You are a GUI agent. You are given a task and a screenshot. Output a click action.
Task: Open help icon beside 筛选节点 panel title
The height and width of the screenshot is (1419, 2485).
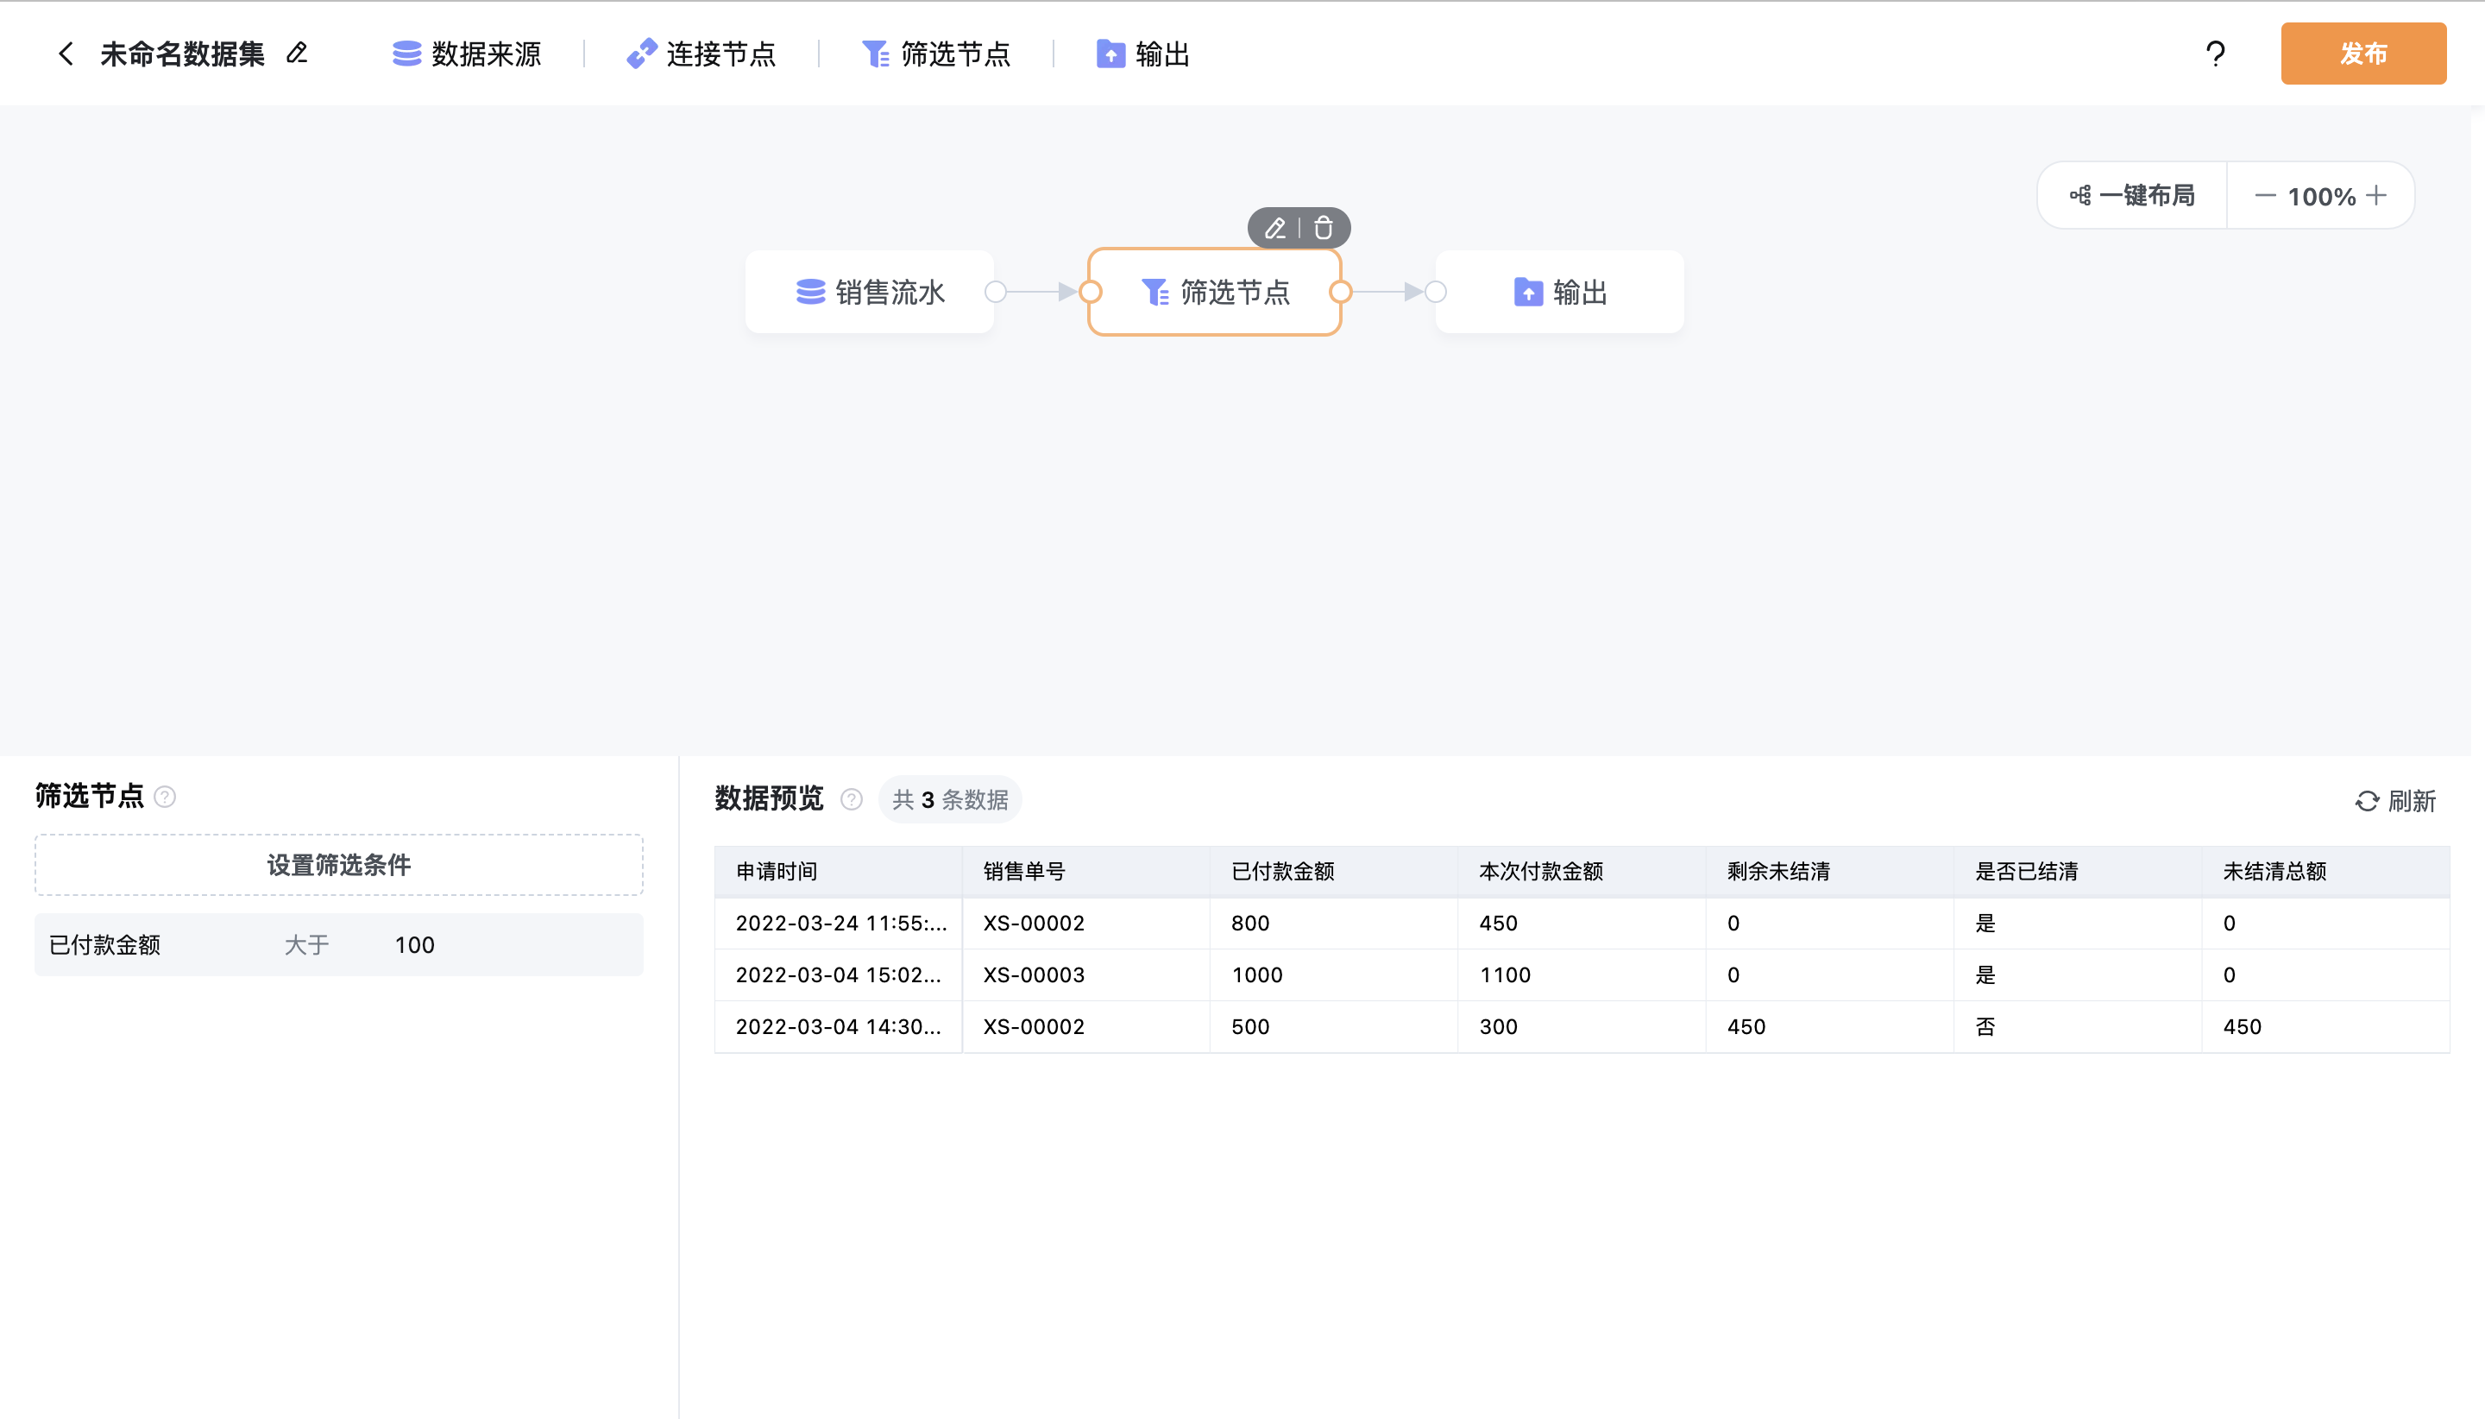click(166, 798)
